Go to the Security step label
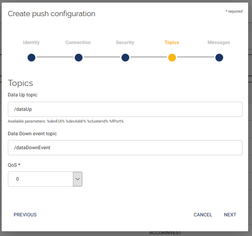 point(125,42)
